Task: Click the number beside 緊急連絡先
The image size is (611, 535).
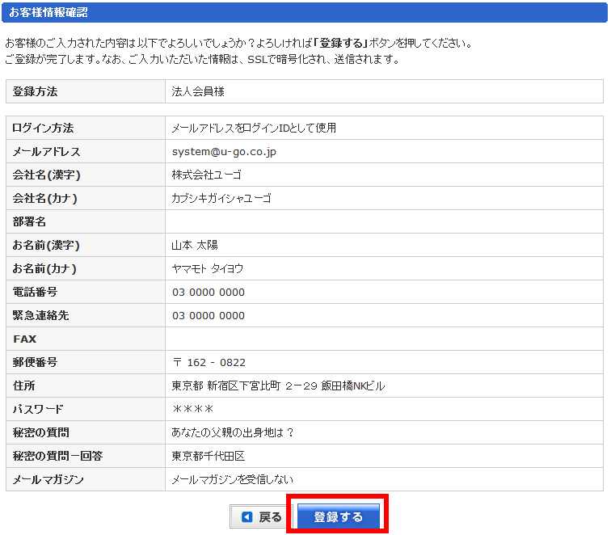Action: 208,315
